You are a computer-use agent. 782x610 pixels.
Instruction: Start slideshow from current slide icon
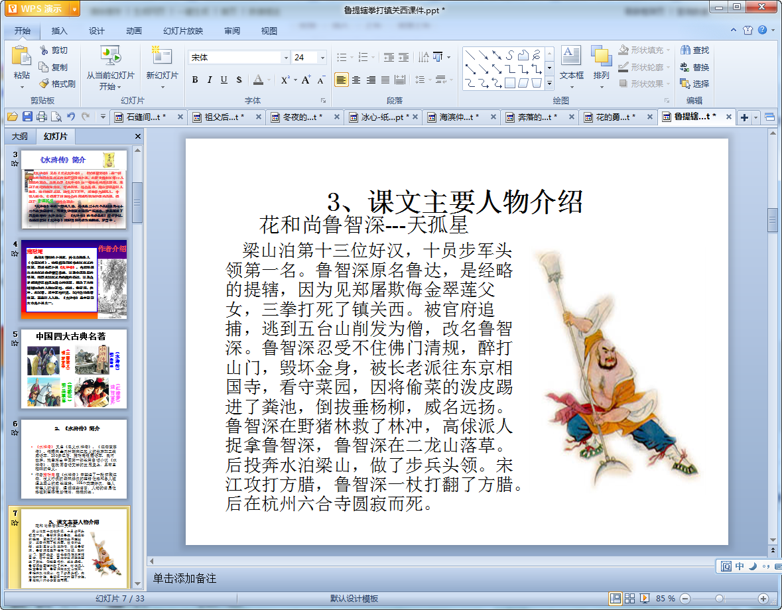pyautogui.click(x=110, y=55)
